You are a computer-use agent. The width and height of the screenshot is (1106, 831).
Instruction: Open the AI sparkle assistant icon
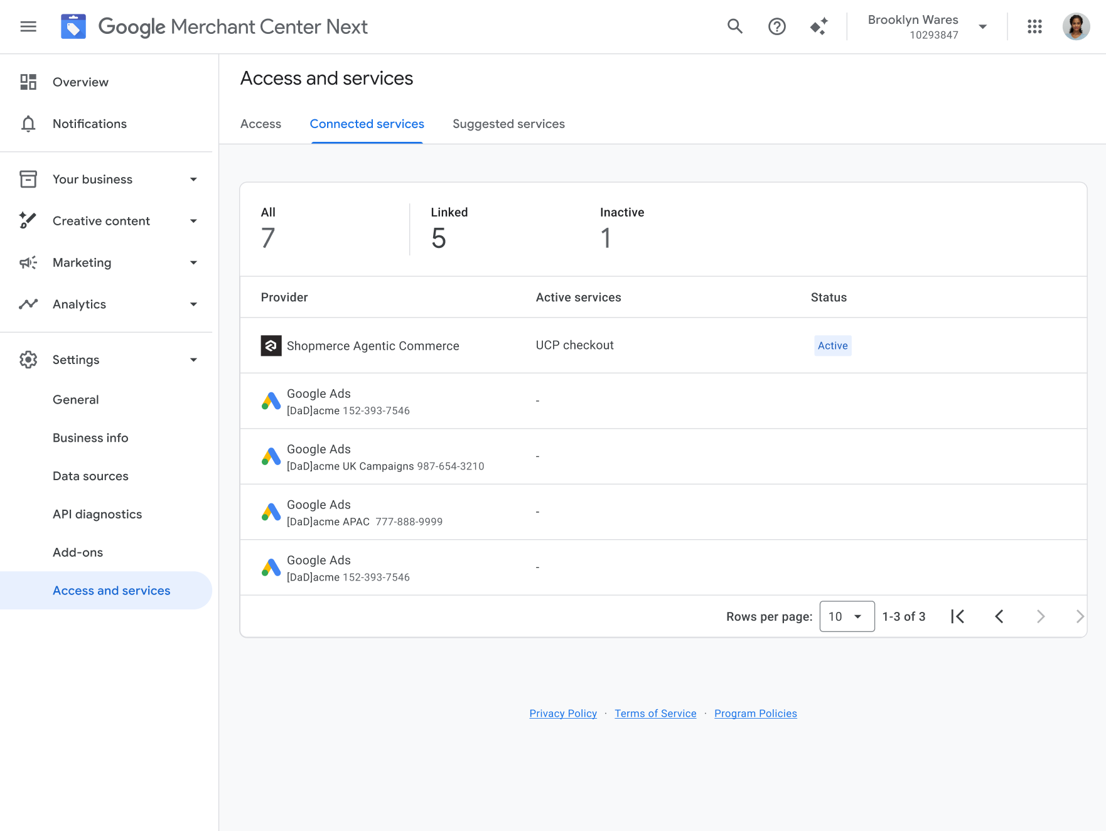pyautogui.click(x=819, y=26)
